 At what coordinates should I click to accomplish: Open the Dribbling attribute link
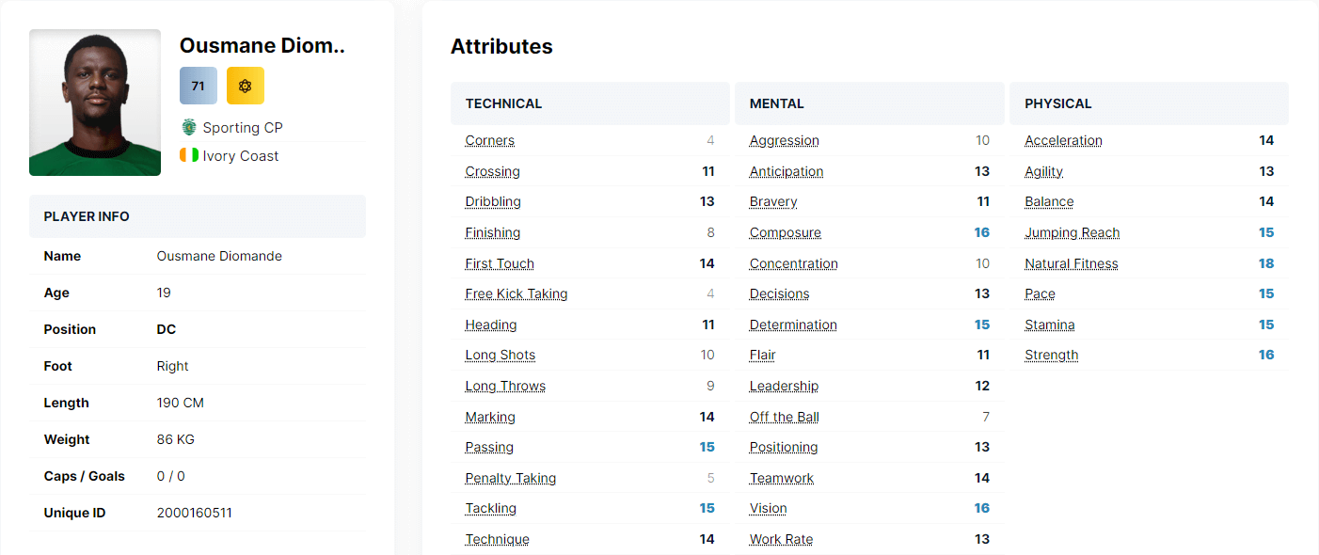pyautogui.click(x=492, y=201)
